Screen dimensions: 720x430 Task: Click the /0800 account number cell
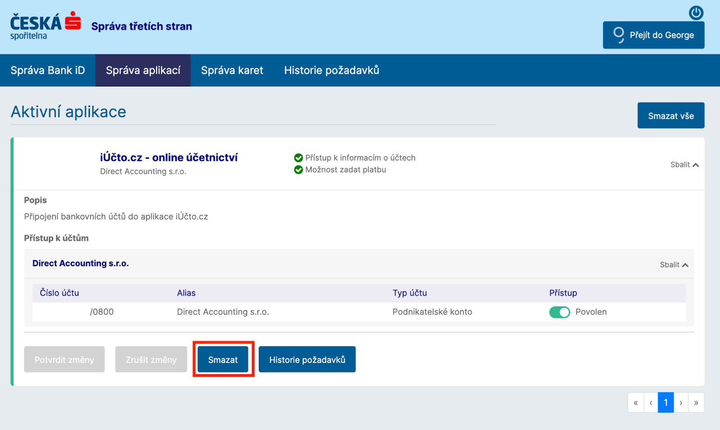click(102, 312)
